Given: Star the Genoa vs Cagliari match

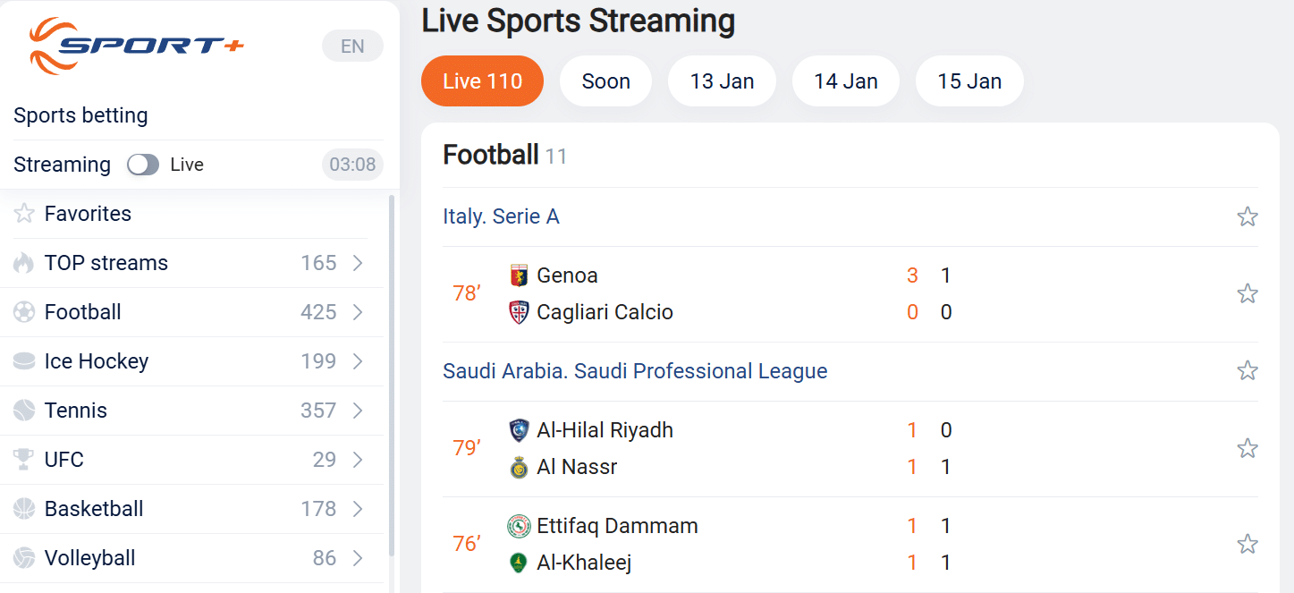Looking at the screenshot, I should (x=1247, y=293).
